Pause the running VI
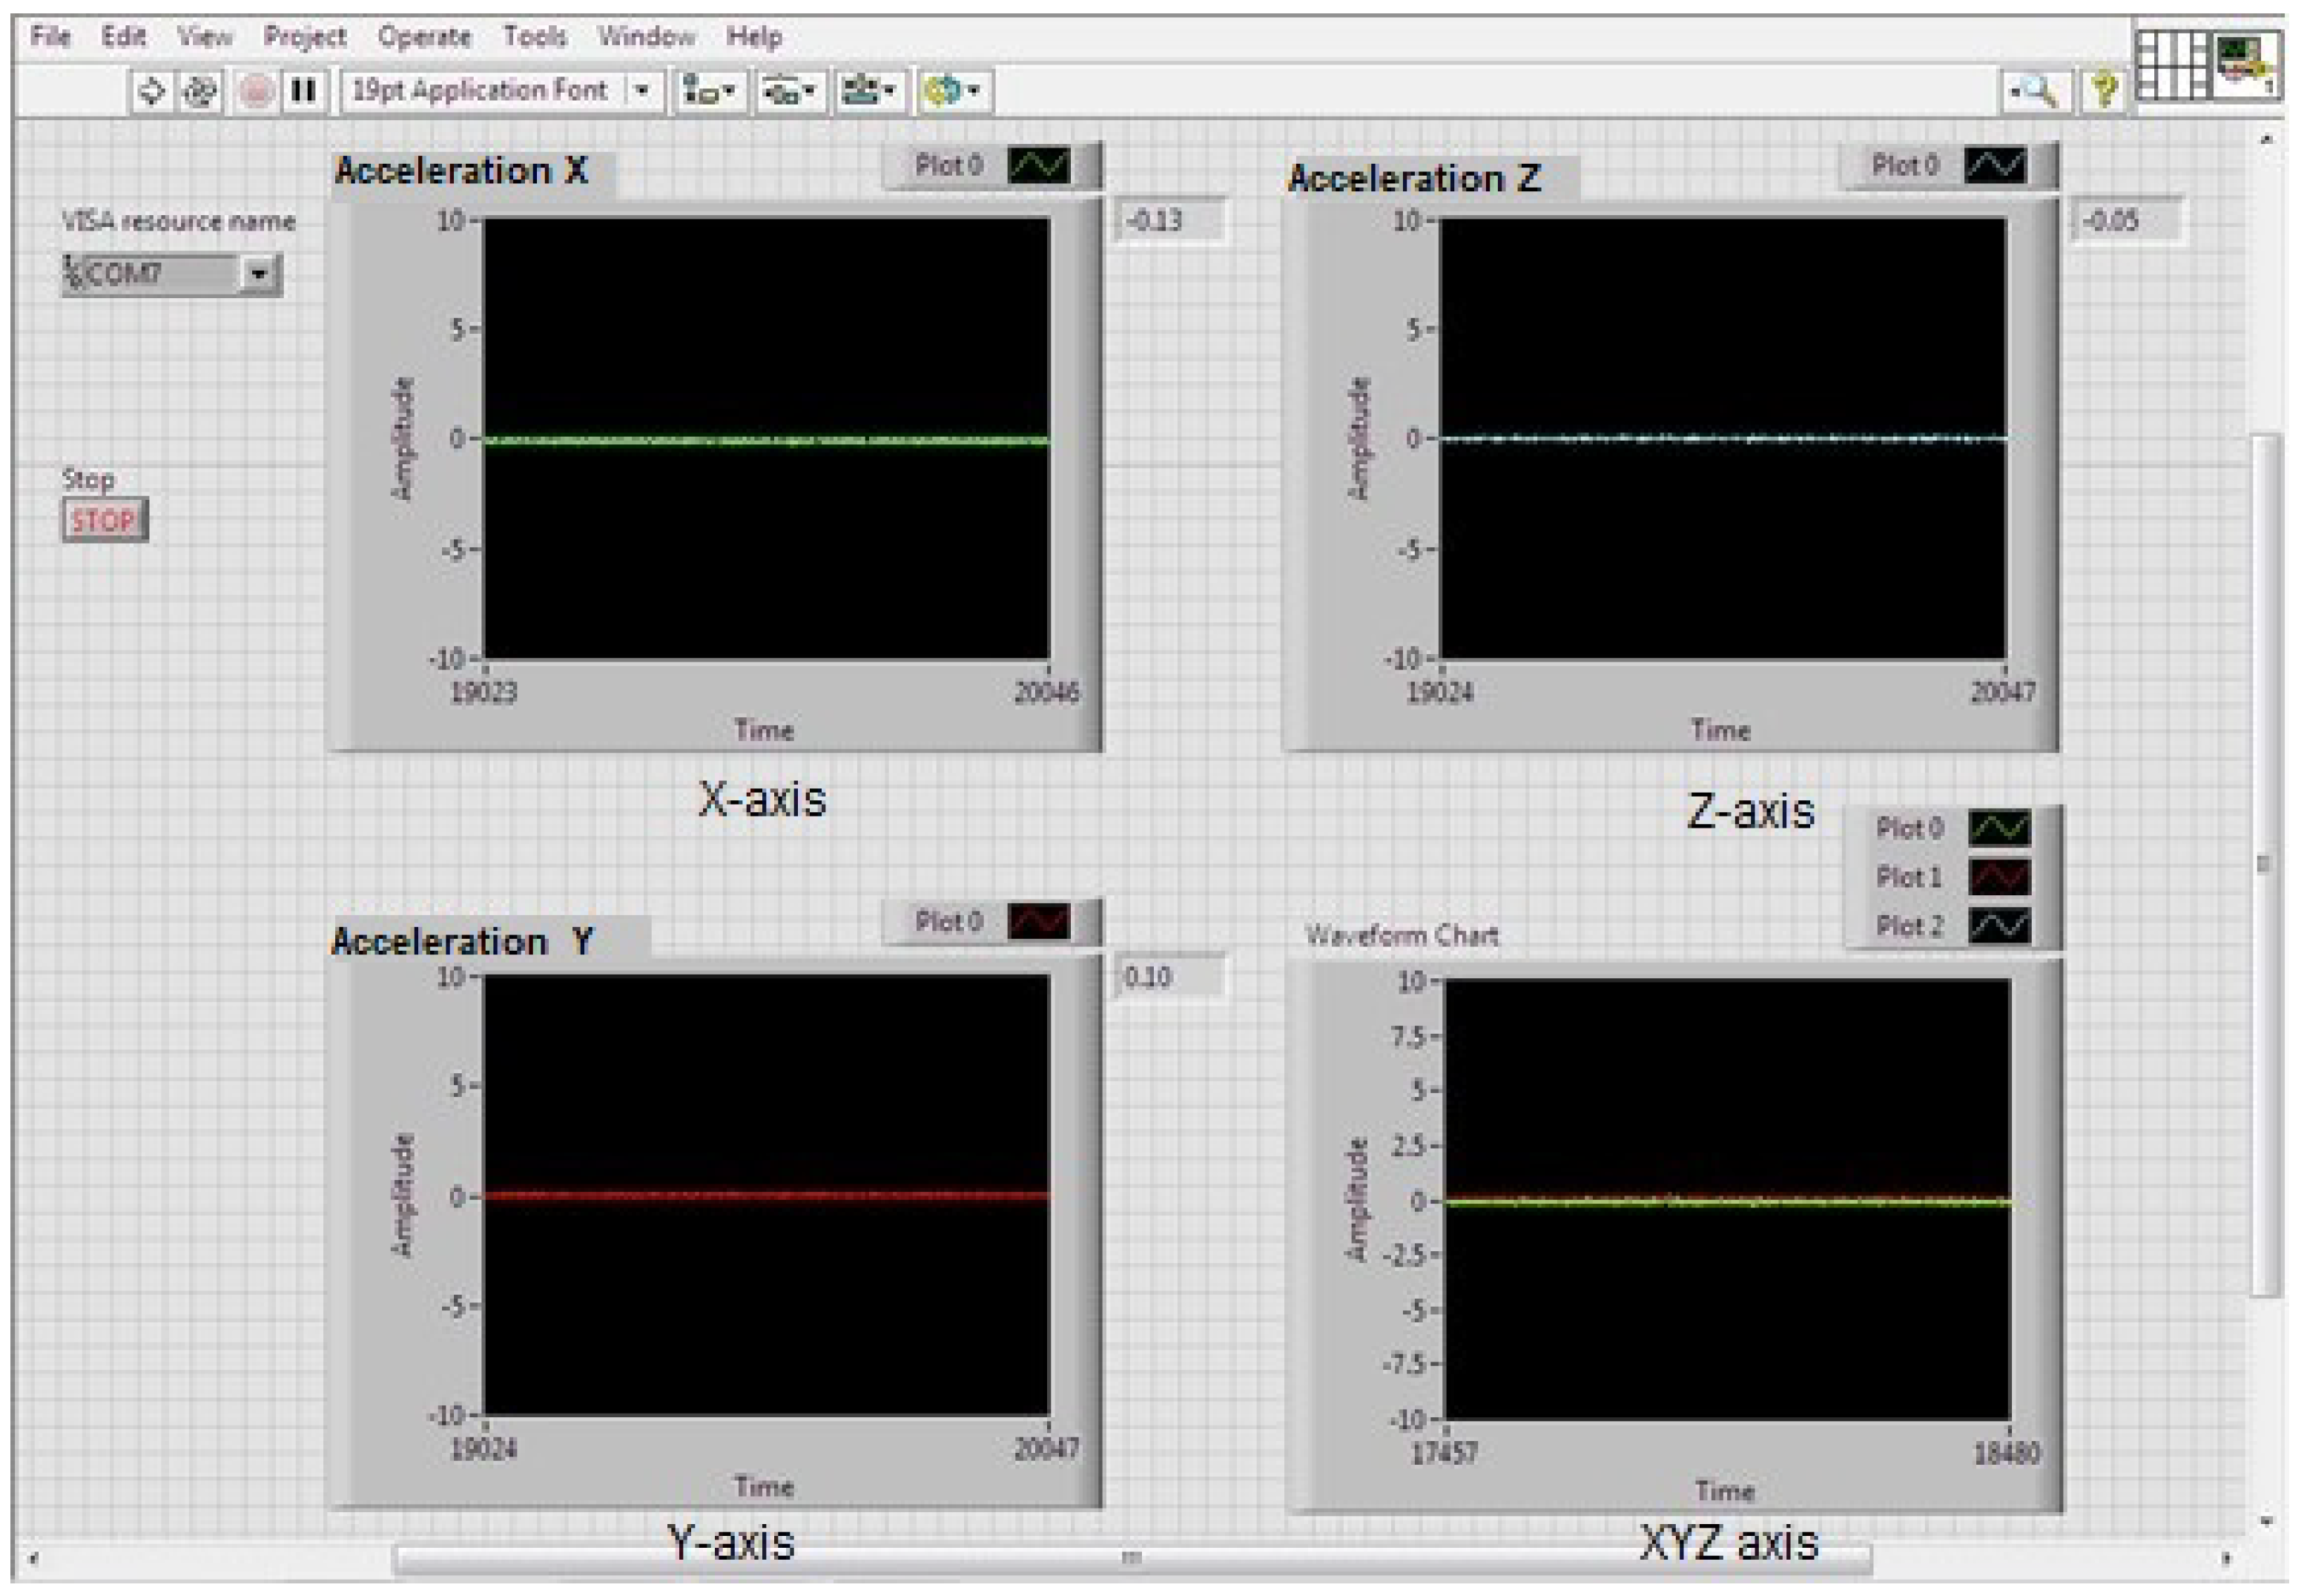Image resolution: width=2304 pixels, height=1596 pixels. click(303, 92)
